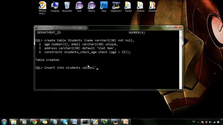The width and height of the screenshot is (223, 125).
Task: Open the Windows Start menu
Action: 4,122
